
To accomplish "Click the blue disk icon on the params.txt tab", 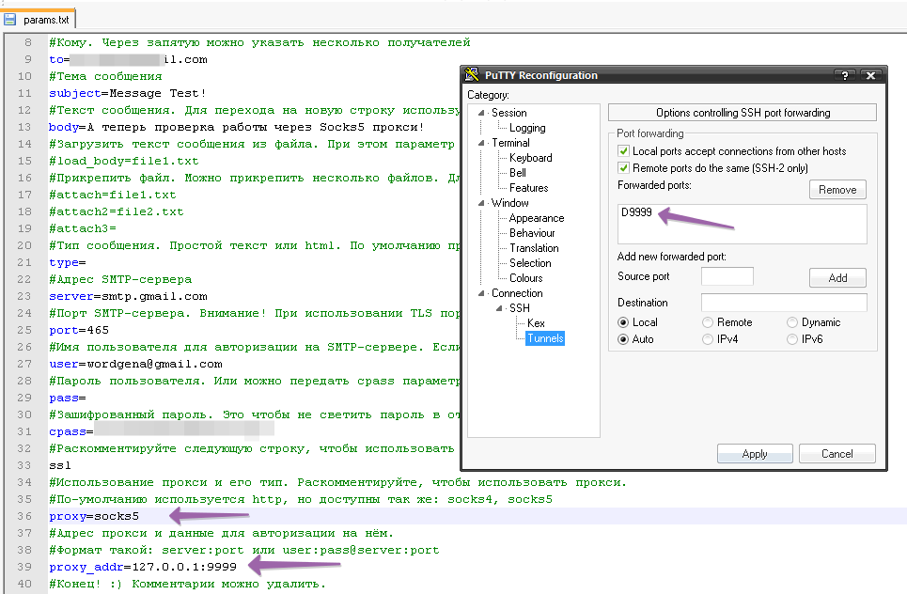I will pos(9,19).
